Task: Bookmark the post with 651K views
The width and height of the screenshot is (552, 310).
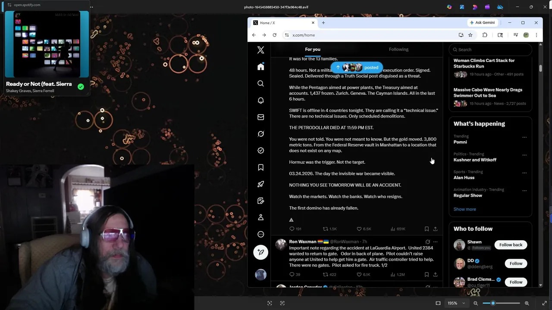Action: point(427,229)
